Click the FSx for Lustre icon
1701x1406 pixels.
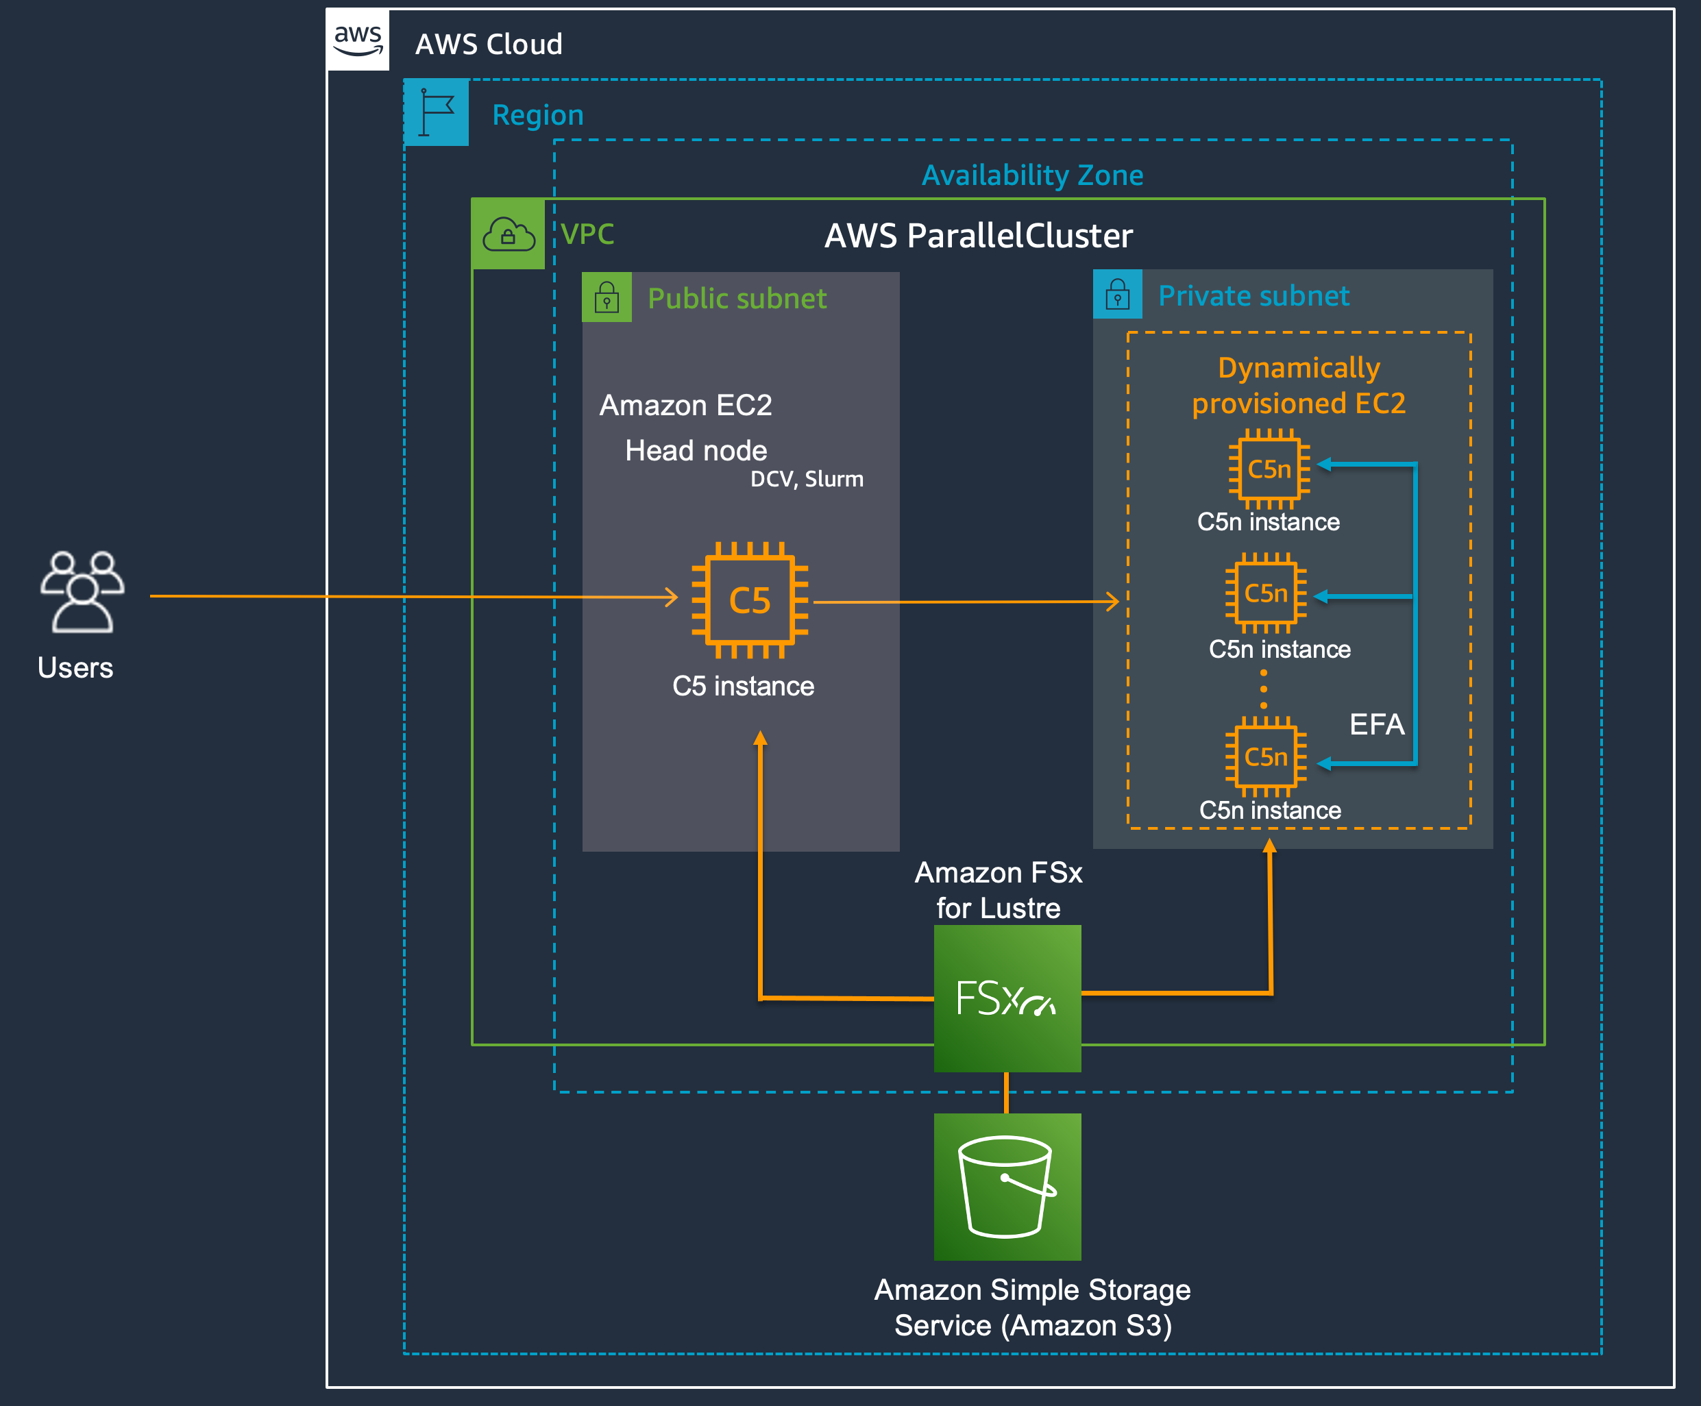point(1007,998)
